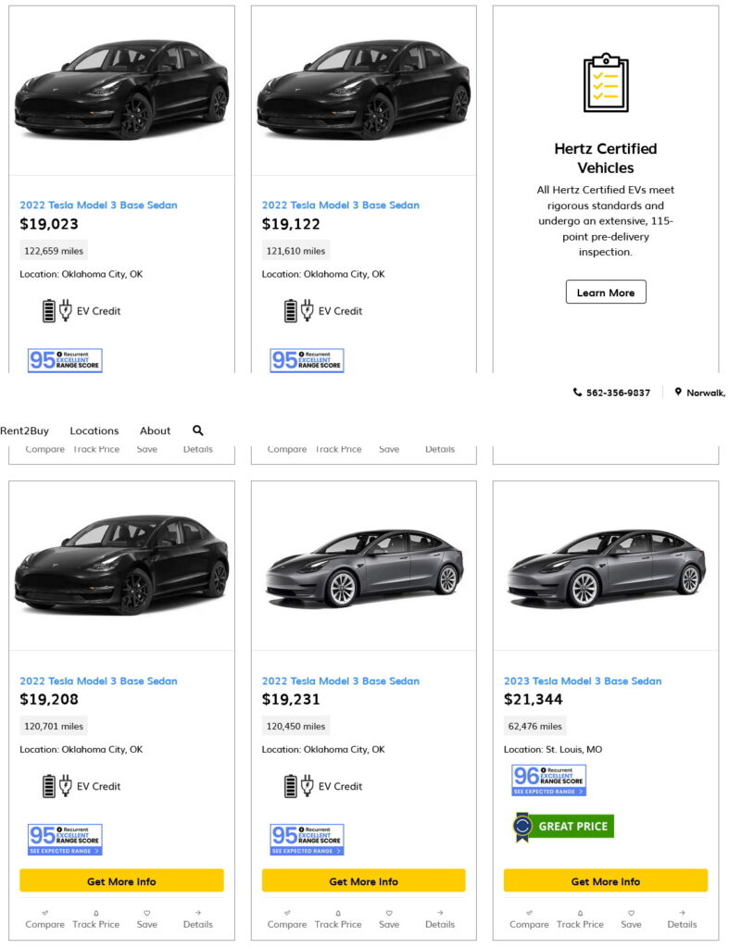Expand SEE EXPECTED RANGE on the 2023 St. Louis Tesla

(x=547, y=792)
